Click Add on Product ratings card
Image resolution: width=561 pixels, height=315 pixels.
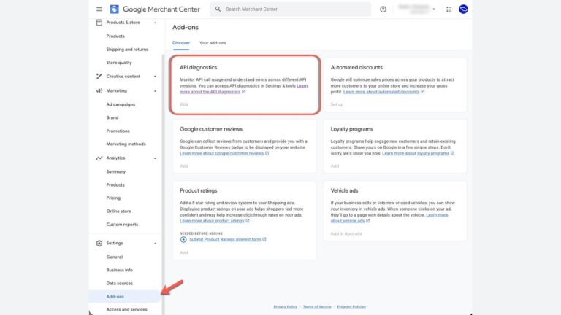184,252
